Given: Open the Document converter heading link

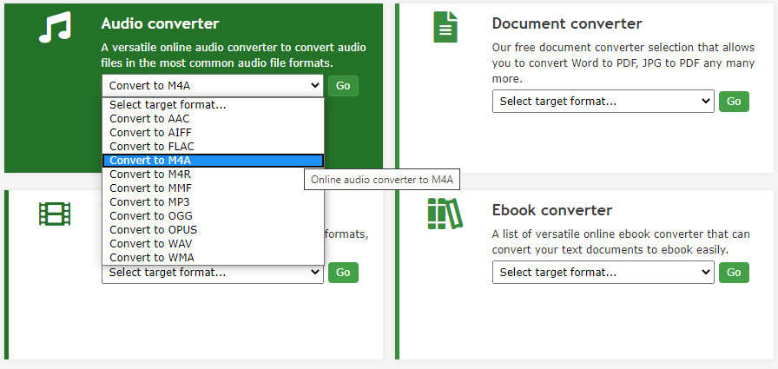Looking at the screenshot, I should coord(567,23).
